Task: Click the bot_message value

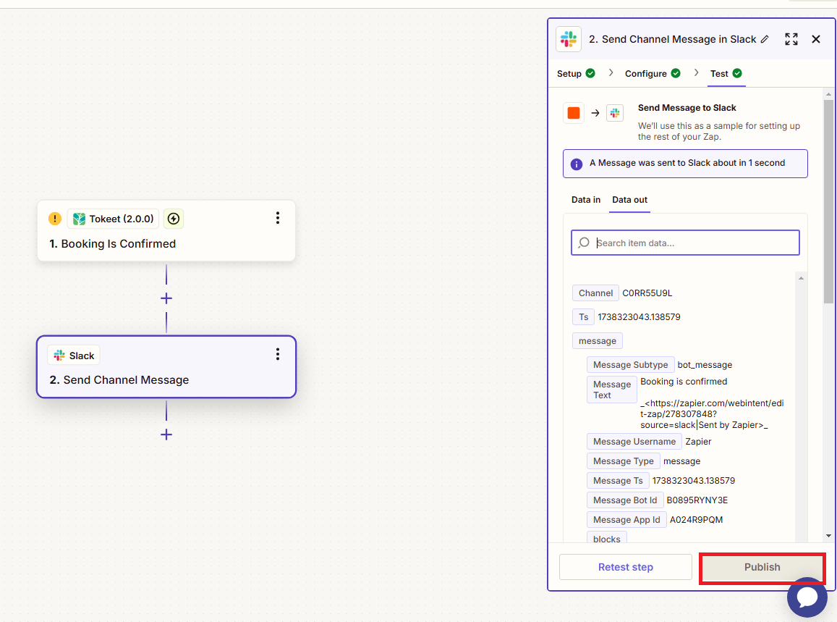Action: point(705,364)
